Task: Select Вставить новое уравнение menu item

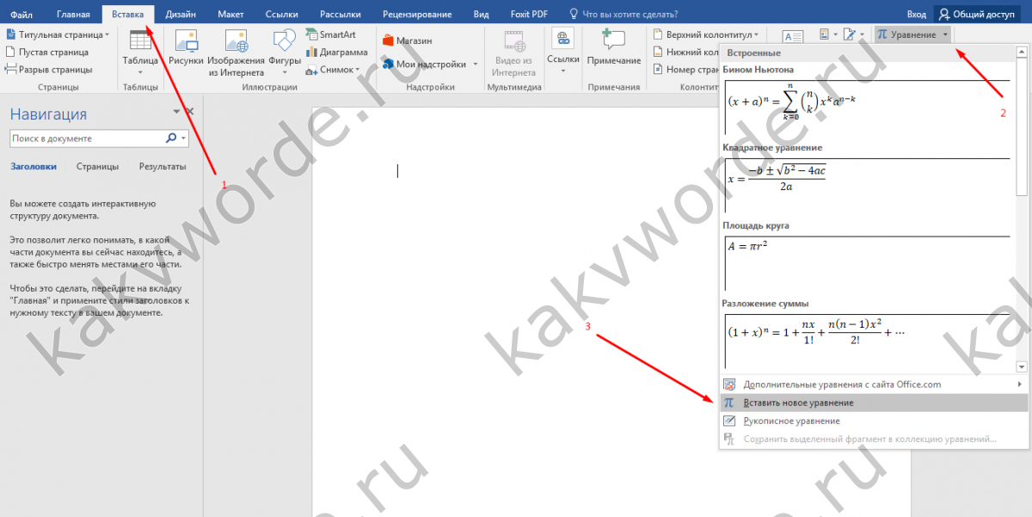Action: pos(798,403)
